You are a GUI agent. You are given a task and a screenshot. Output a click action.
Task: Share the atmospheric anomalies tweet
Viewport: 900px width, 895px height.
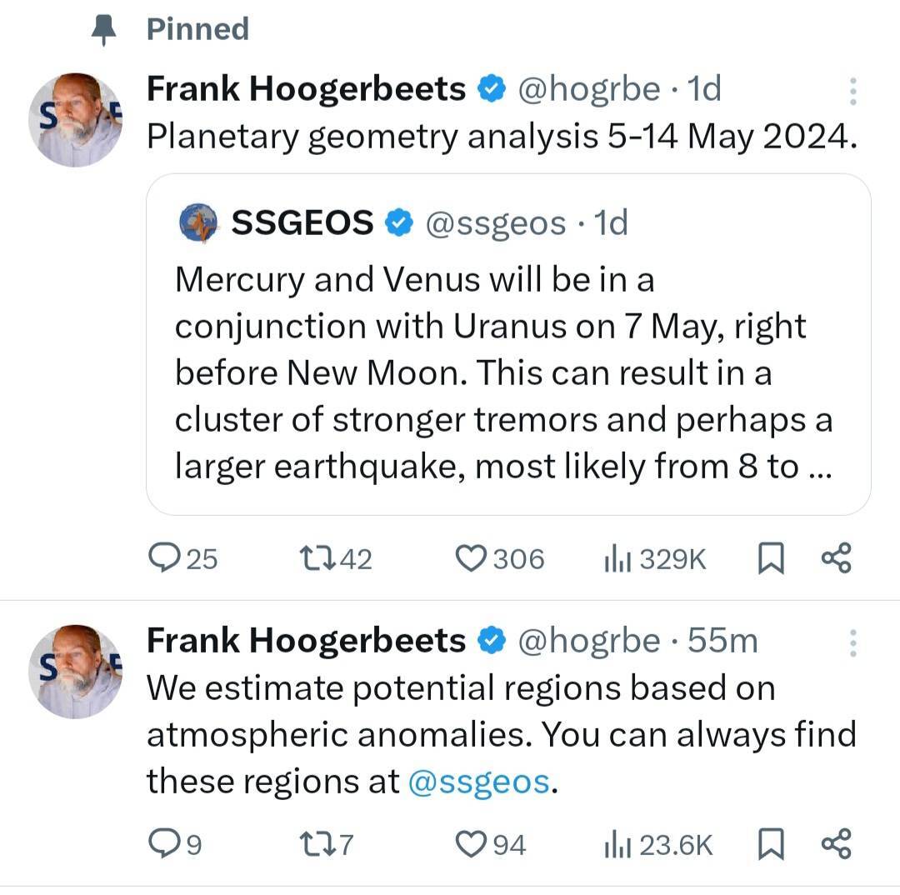click(836, 845)
